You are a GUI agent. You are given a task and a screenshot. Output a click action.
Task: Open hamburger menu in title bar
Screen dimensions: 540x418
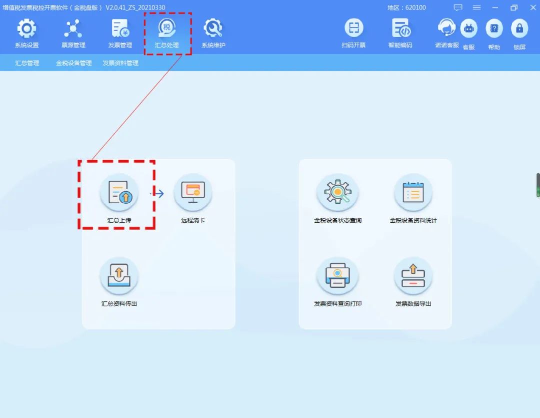pos(476,7)
